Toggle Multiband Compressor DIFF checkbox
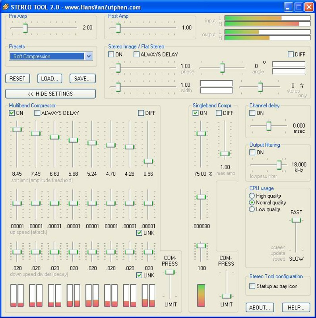The width and height of the screenshot is (316, 318). [141, 113]
